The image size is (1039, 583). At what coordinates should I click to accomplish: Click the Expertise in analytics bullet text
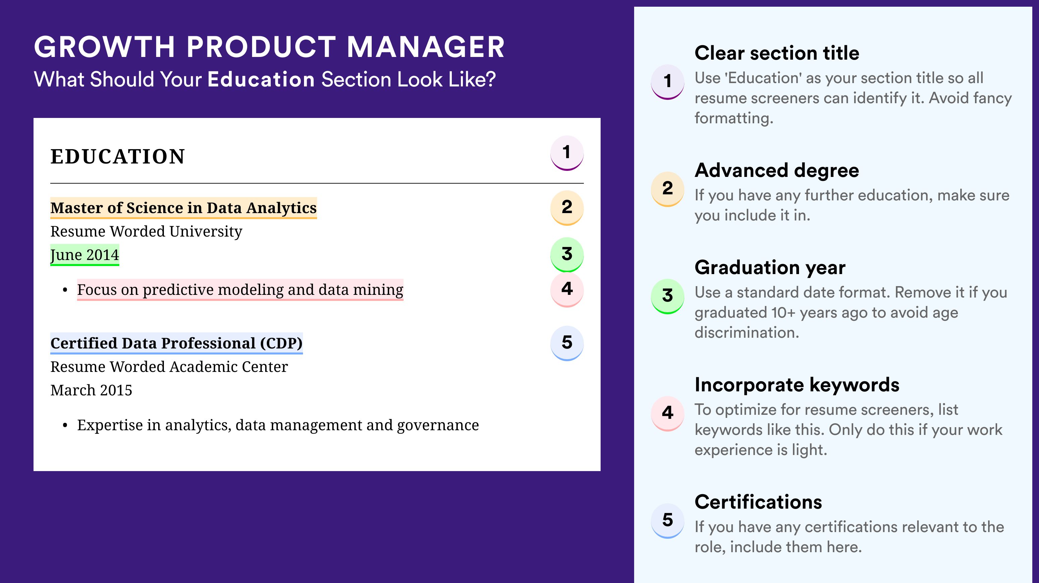278,426
